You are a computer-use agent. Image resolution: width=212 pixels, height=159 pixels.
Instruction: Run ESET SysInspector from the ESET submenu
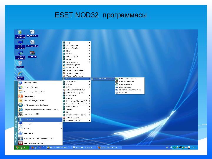(130, 82)
